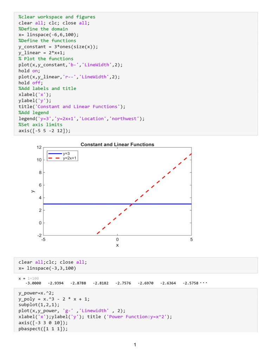This screenshot has height=360, width=270.
Task: Click the output size label '1×100'
Action: [x=33, y=278]
